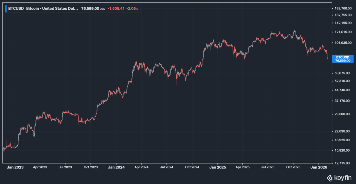Click the Jan 2025 date label
Viewport: 356px width, 184px height.
tap(218, 167)
